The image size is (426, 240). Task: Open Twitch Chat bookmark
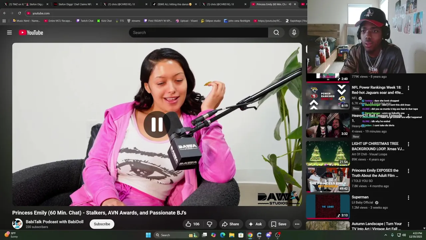pyautogui.click(x=85, y=21)
